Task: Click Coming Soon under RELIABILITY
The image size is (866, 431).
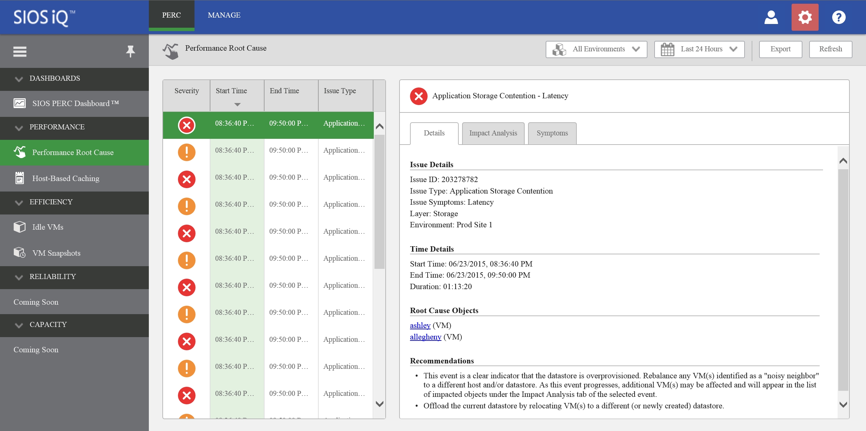Action: click(36, 302)
